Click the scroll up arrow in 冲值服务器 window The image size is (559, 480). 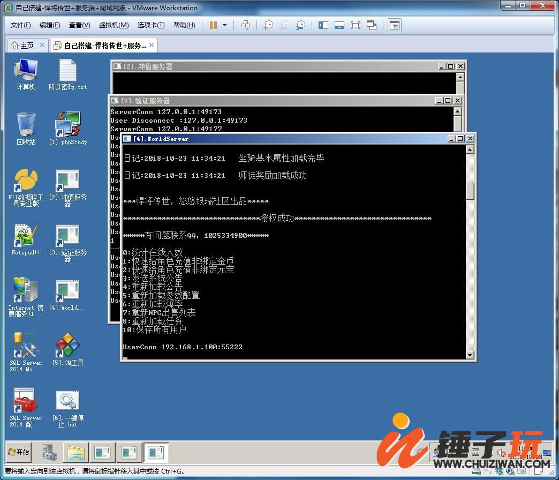pyautogui.click(x=460, y=77)
